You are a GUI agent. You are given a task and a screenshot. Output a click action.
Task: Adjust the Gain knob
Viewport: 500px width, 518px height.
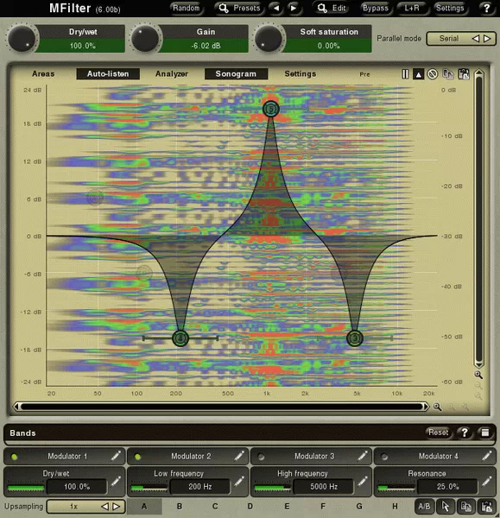(145, 39)
